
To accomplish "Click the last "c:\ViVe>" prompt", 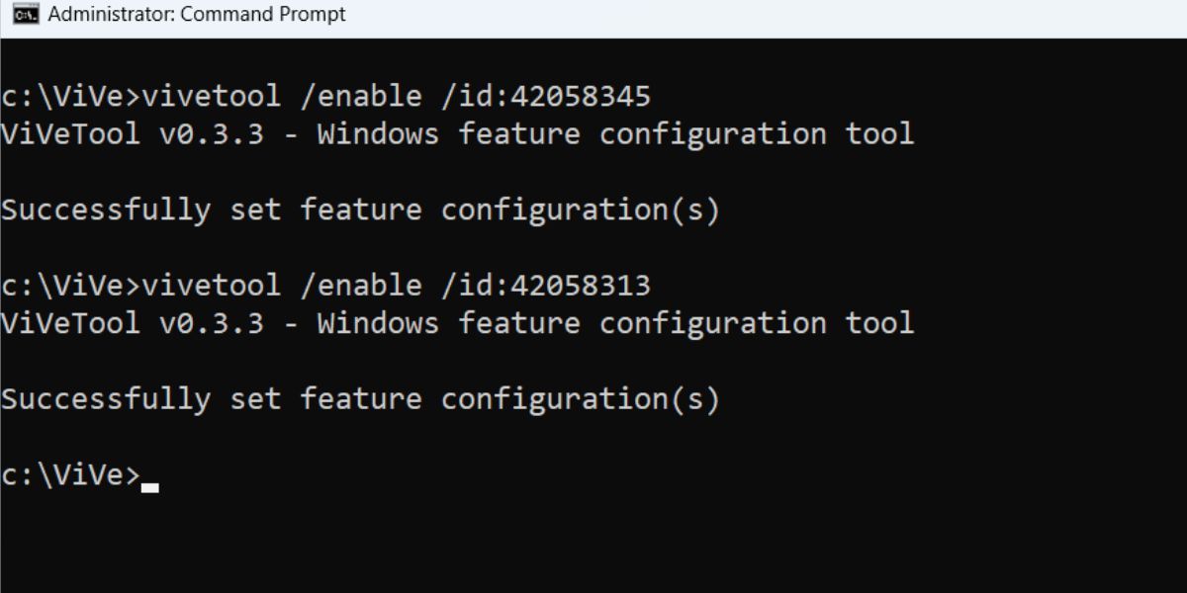I will 70,475.
